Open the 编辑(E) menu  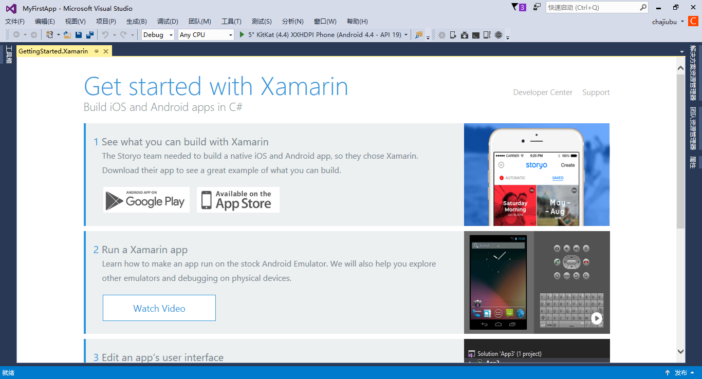coord(45,22)
